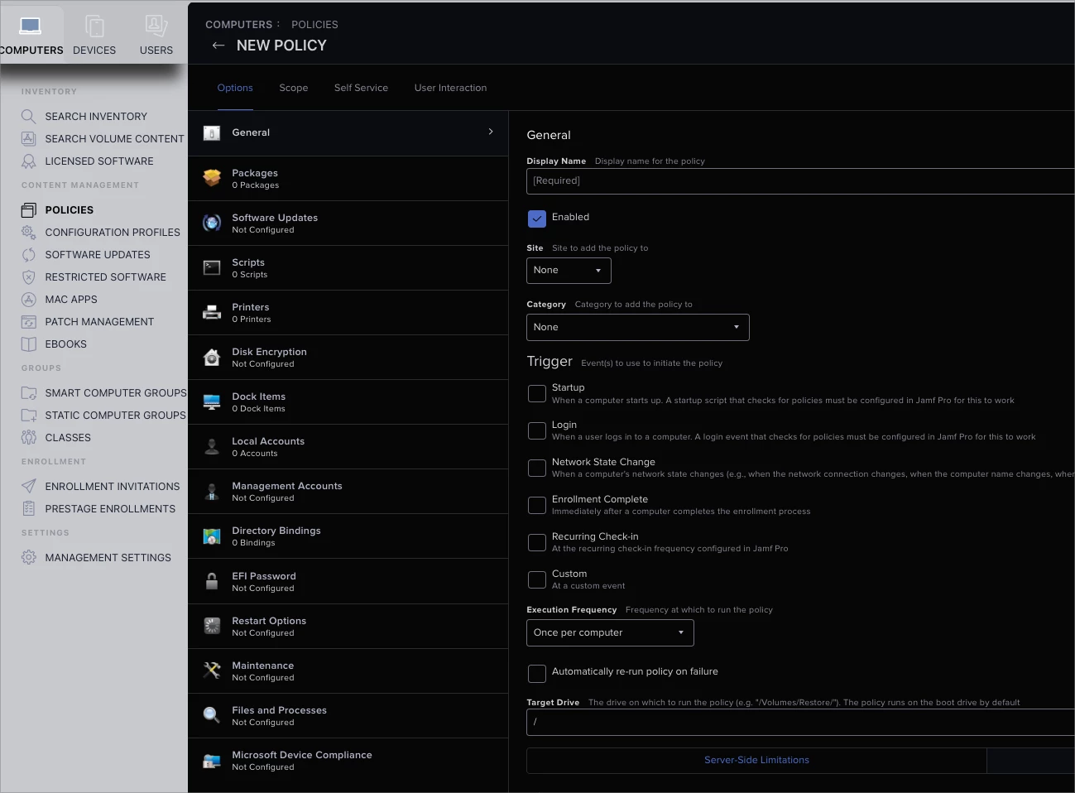1075x793 pixels.
Task: Tick the Custom trigger checkbox
Action: [x=537, y=579]
